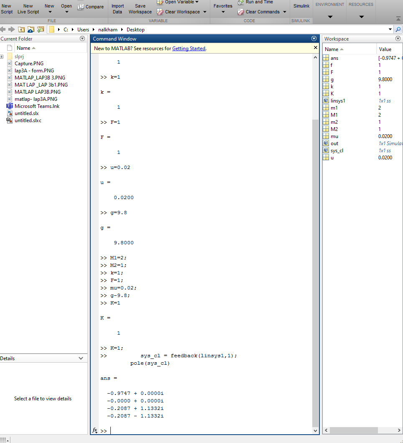This screenshot has height=443, width=403.
Task: Click the Workspace Value column header
Action: pyautogui.click(x=390, y=49)
